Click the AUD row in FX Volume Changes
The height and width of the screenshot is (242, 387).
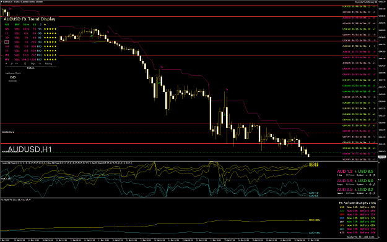357,229
